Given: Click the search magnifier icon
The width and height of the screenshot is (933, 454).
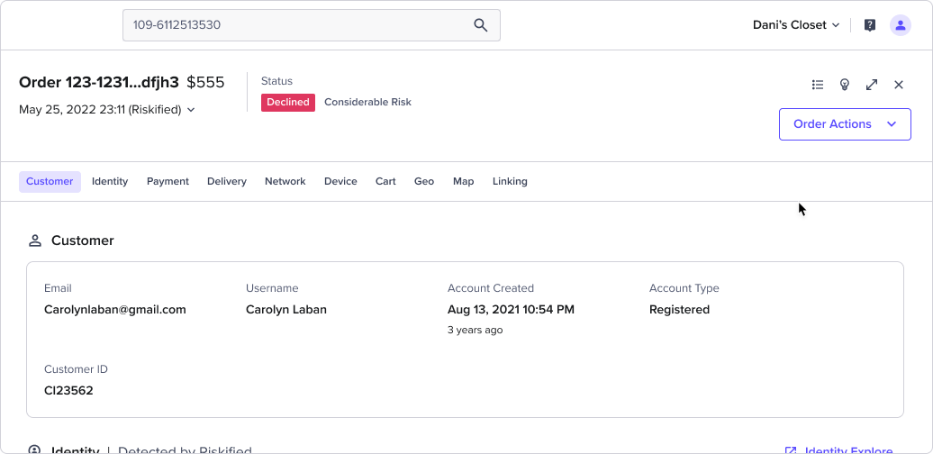Looking at the screenshot, I should (x=480, y=25).
